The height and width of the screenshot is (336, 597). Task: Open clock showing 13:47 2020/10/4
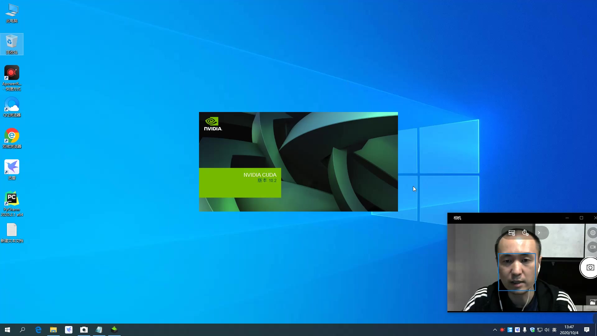[569, 330]
